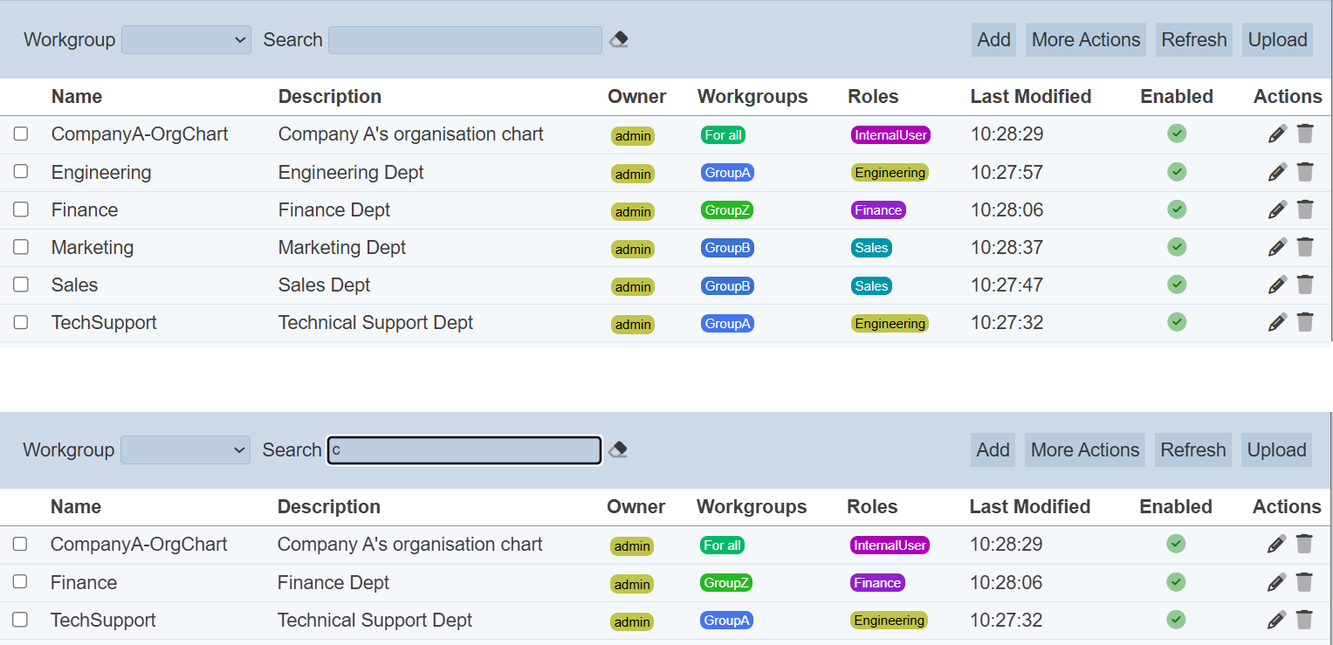
Task: Open More Actions in the unfiltered panel
Action: point(1085,40)
